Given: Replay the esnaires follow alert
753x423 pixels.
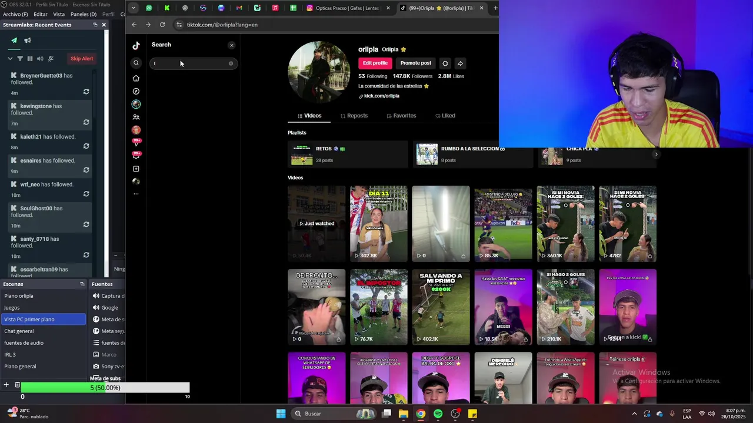Looking at the screenshot, I should (x=86, y=170).
